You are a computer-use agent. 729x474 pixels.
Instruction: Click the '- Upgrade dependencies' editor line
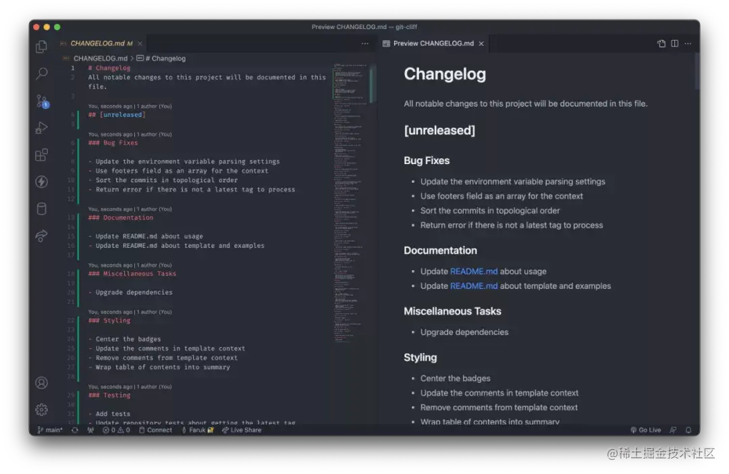[x=130, y=292]
